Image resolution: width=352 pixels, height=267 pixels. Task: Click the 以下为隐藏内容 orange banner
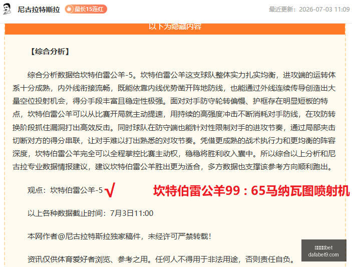tap(175, 29)
